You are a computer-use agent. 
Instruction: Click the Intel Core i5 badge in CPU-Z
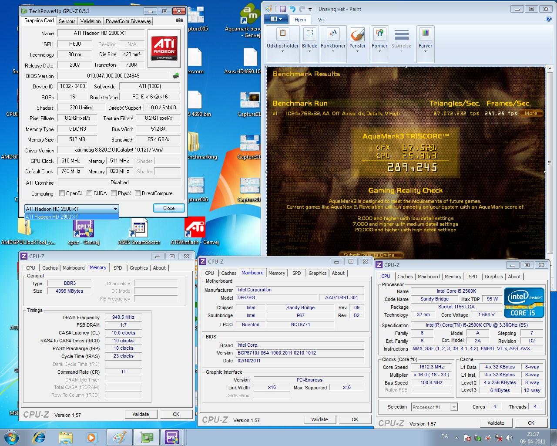pos(524,303)
